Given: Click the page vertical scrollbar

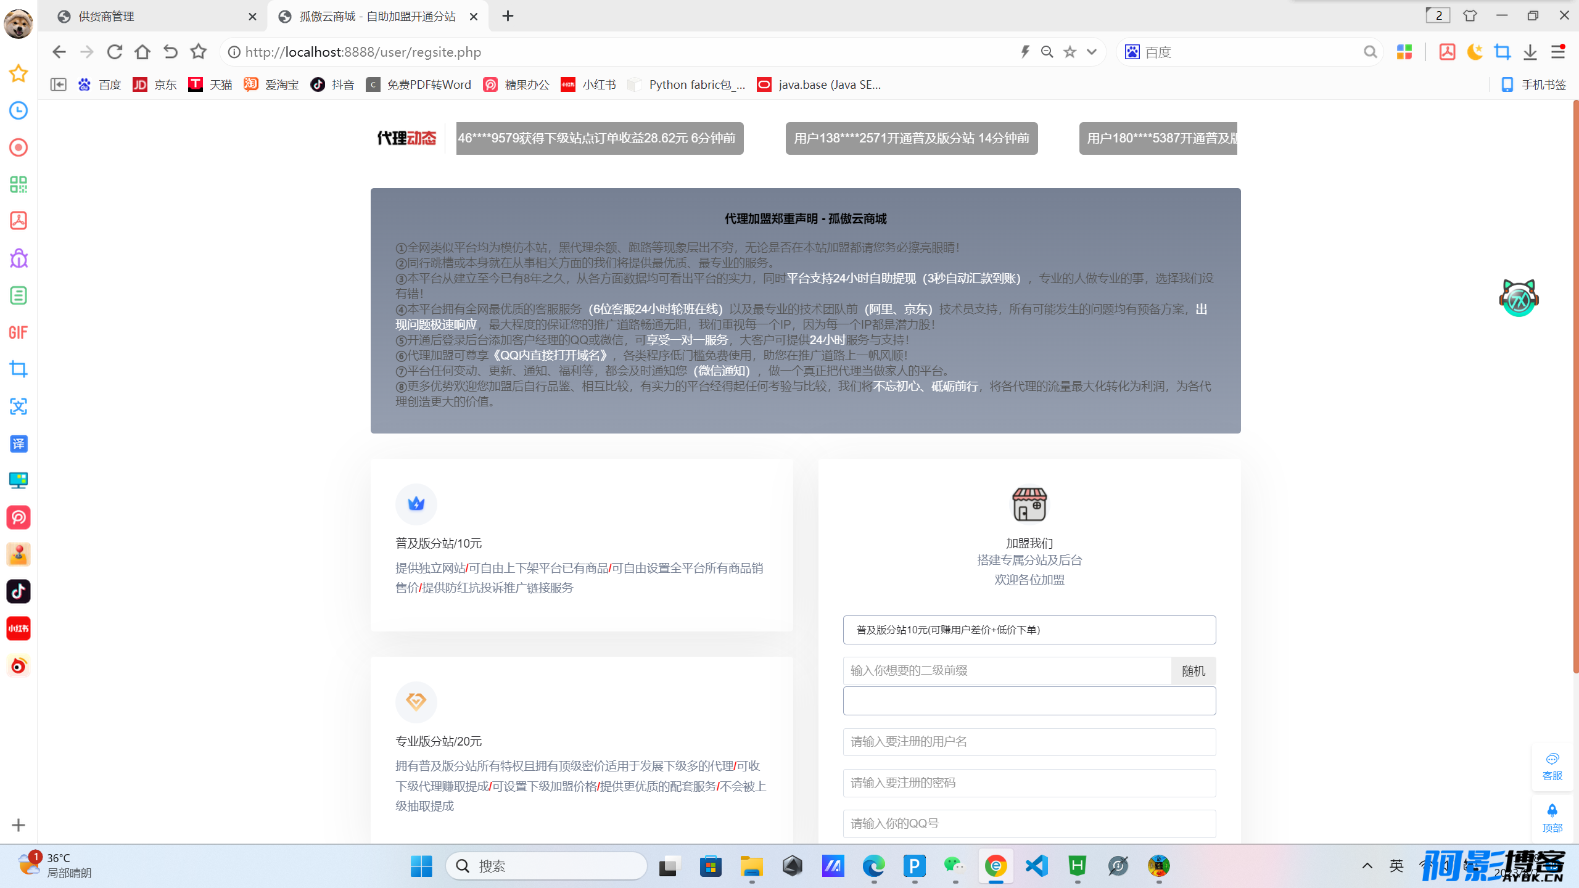Looking at the screenshot, I should [x=1575, y=387].
